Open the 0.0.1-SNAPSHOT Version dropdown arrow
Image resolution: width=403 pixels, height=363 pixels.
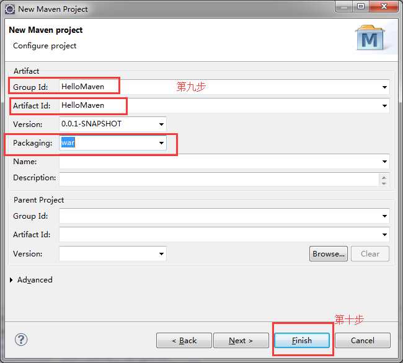(161, 125)
